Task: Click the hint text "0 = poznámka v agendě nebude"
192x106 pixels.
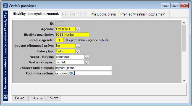Action: [87, 40]
